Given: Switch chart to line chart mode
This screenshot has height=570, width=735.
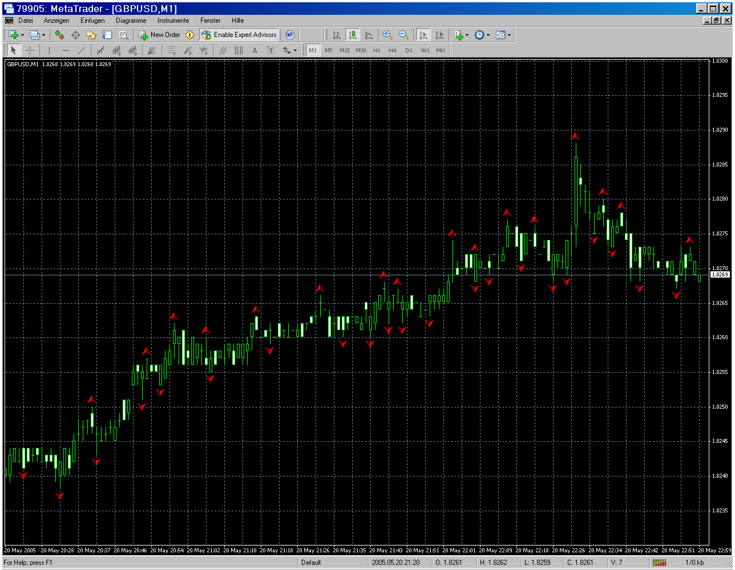Looking at the screenshot, I should click(369, 35).
